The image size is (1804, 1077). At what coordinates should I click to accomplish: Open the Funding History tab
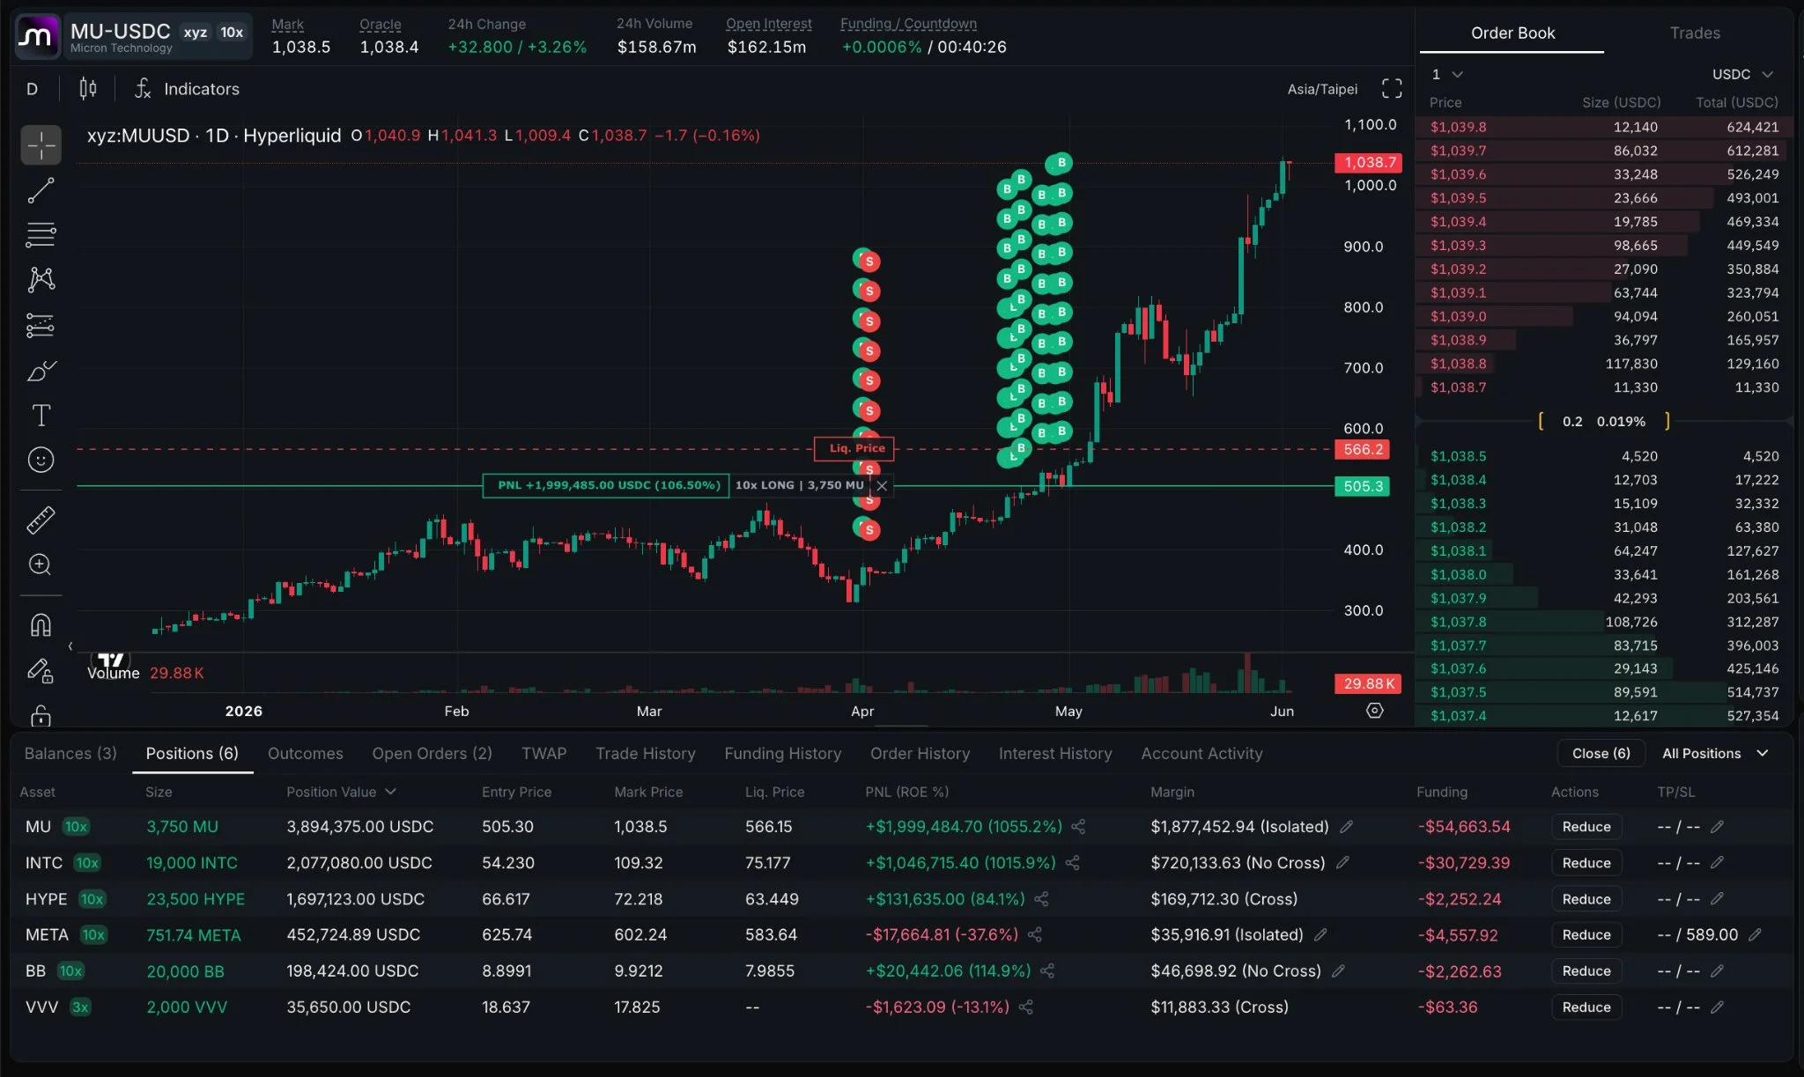pyautogui.click(x=782, y=754)
